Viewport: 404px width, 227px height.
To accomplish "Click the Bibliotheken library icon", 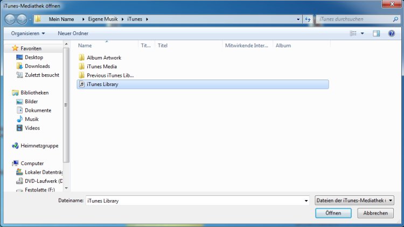I will tap(15, 93).
